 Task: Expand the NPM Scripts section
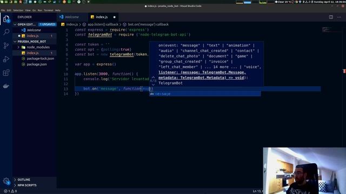coord(27,185)
